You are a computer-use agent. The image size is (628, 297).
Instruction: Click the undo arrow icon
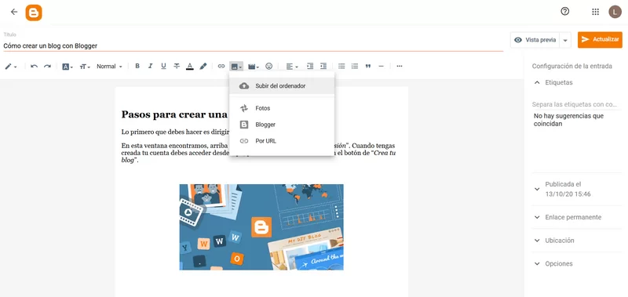click(x=34, y=67)
